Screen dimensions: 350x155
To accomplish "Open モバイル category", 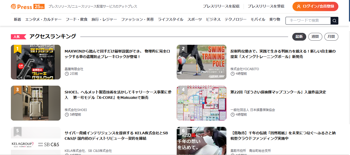I will click(x=258, y=19).
